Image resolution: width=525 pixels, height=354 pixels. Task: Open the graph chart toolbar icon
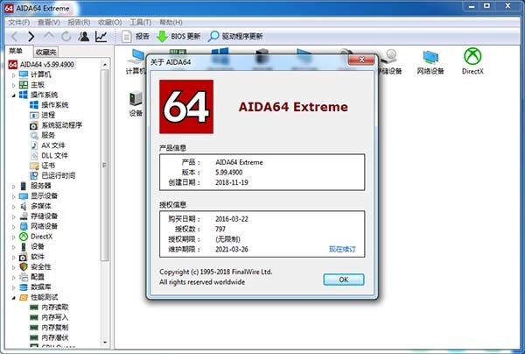pyautogui.click(x=101, y=36)
